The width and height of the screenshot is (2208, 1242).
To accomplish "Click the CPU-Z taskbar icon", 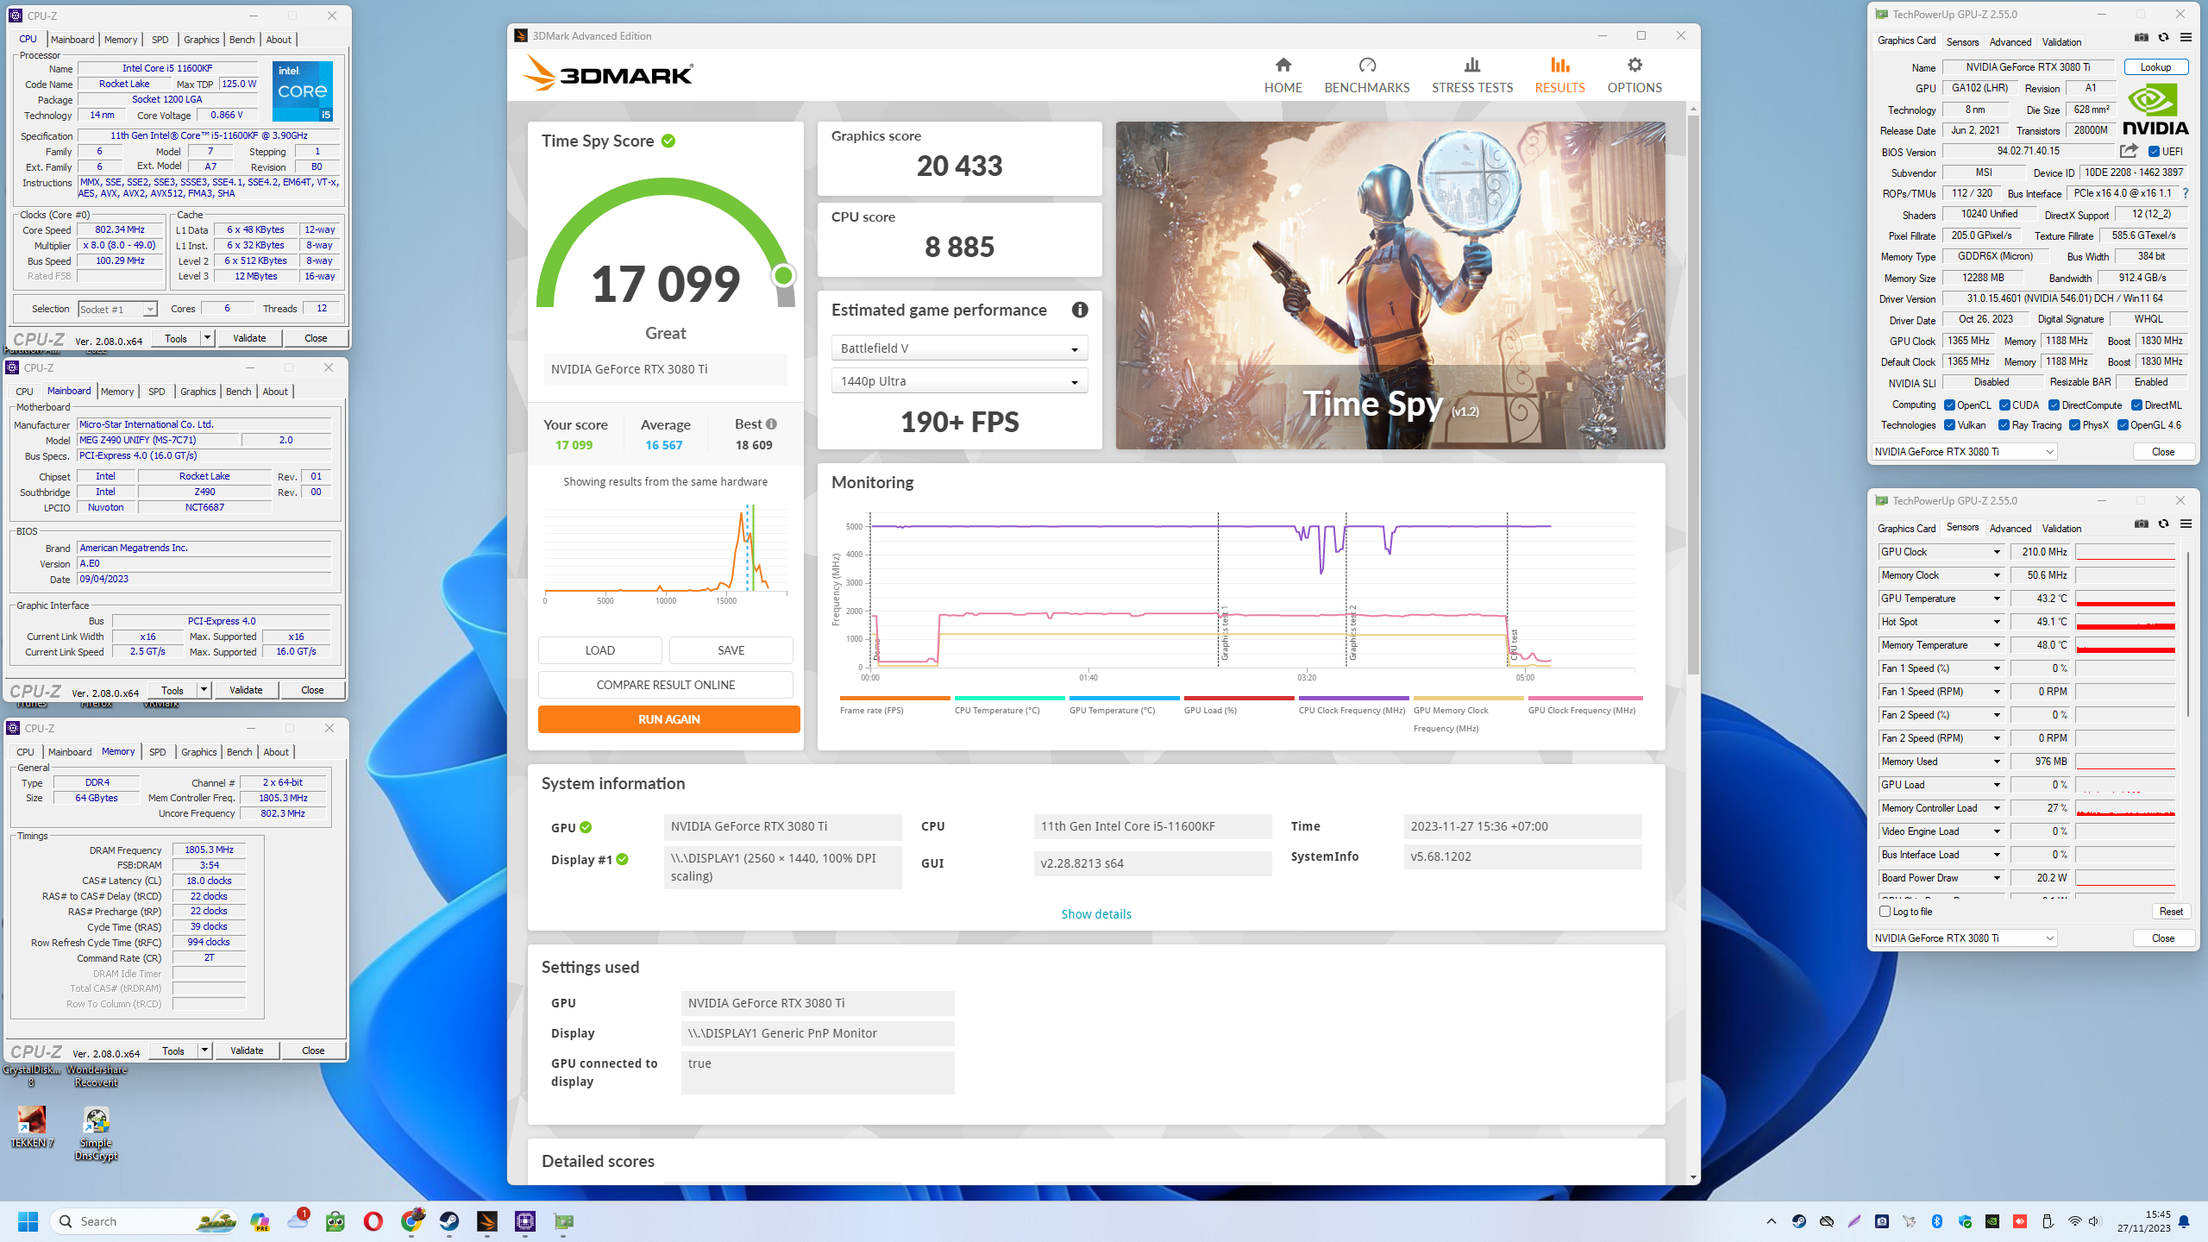I will pos(524,1221).
